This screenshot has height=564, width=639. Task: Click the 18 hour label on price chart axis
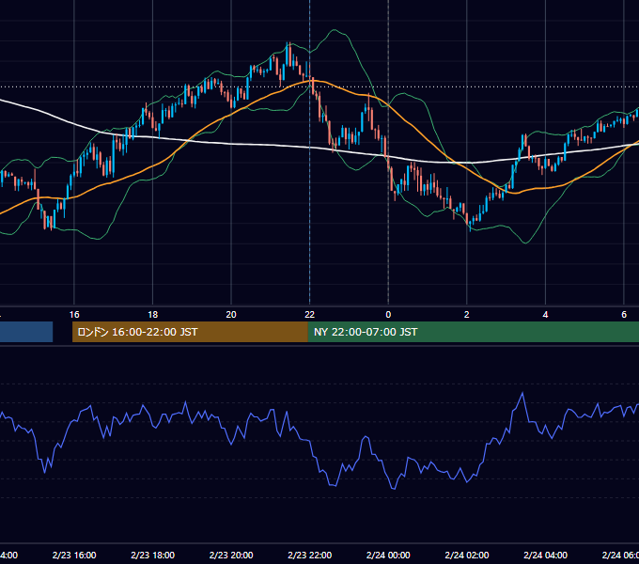pos(153,315)
